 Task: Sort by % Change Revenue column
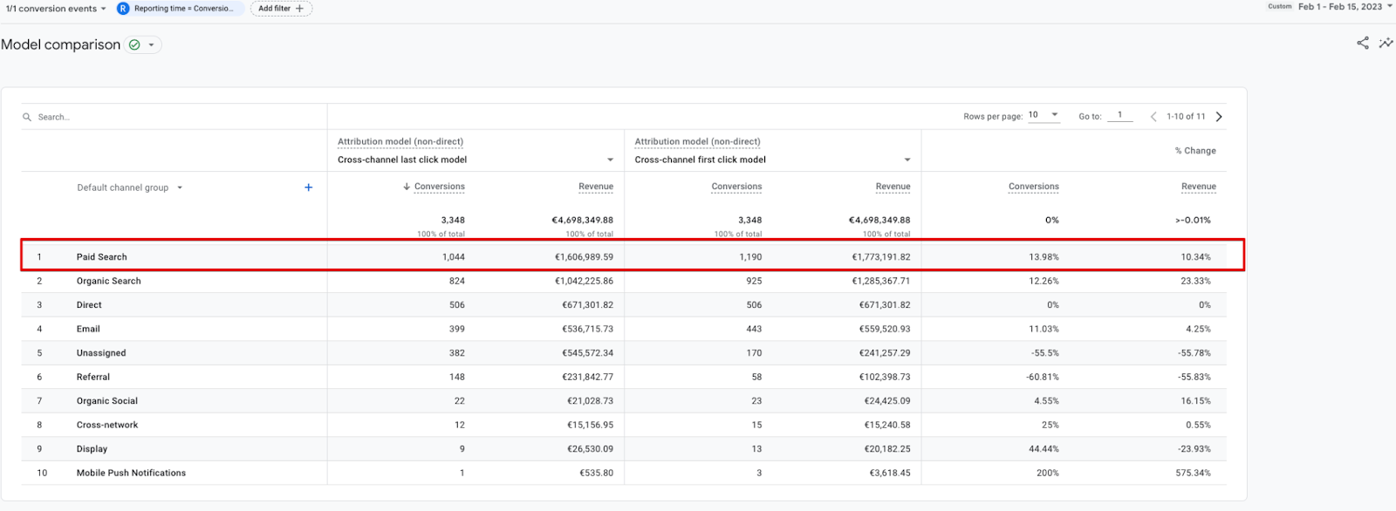click(x=1198, y=187)
